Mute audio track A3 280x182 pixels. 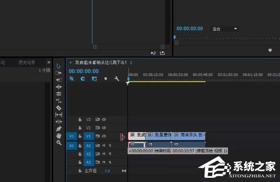(104, 162)
